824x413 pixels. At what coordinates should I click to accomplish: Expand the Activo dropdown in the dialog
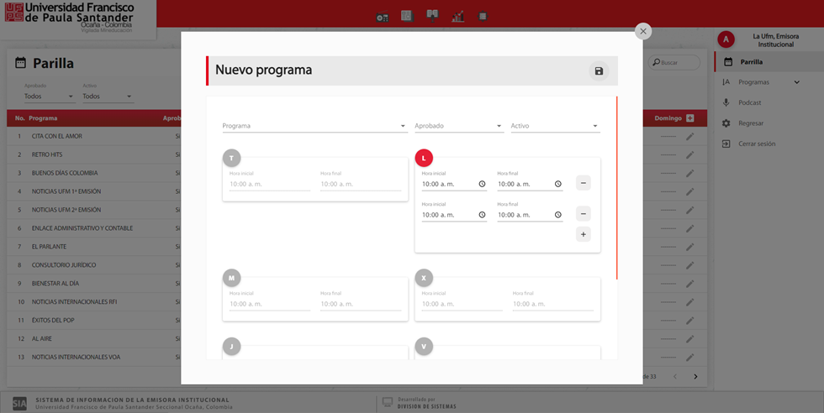[x=555, y=126]
